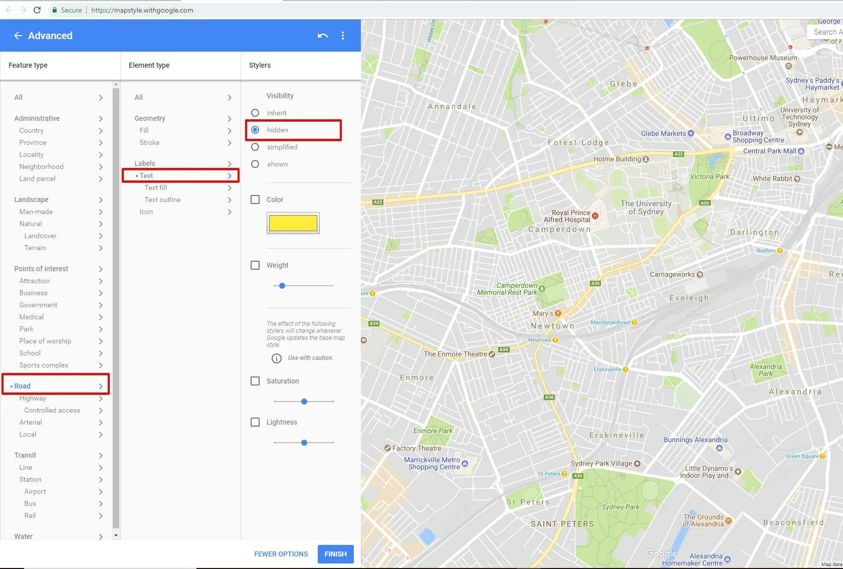
Task: Click the Factory Theatre map pin
Action: (x=387, y=448)
